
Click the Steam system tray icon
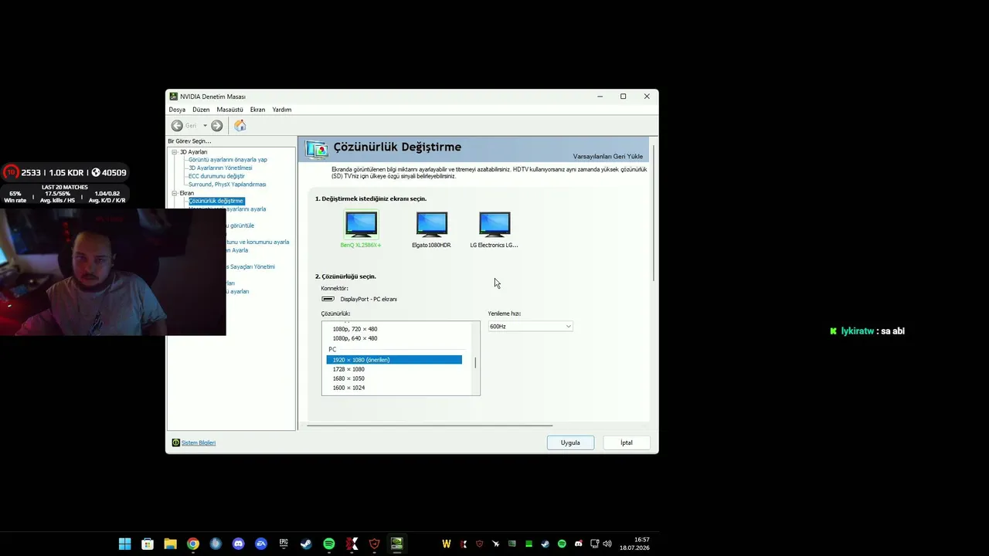(545, 544)
